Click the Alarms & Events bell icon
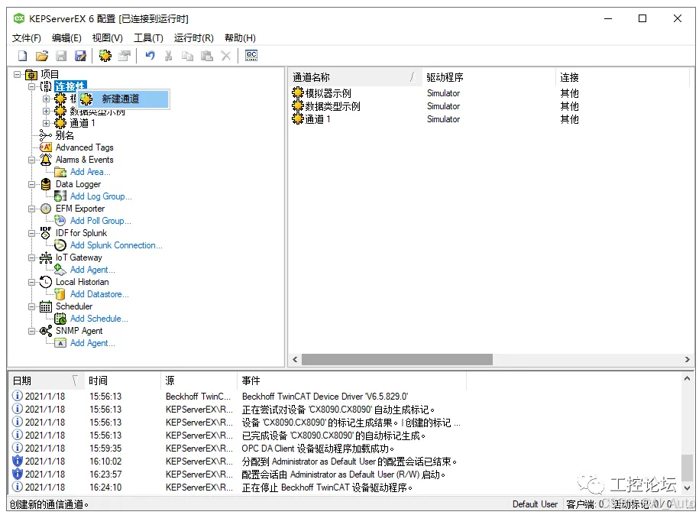The height and width of the screenshot is (515, 699). [x=46, y=160]
